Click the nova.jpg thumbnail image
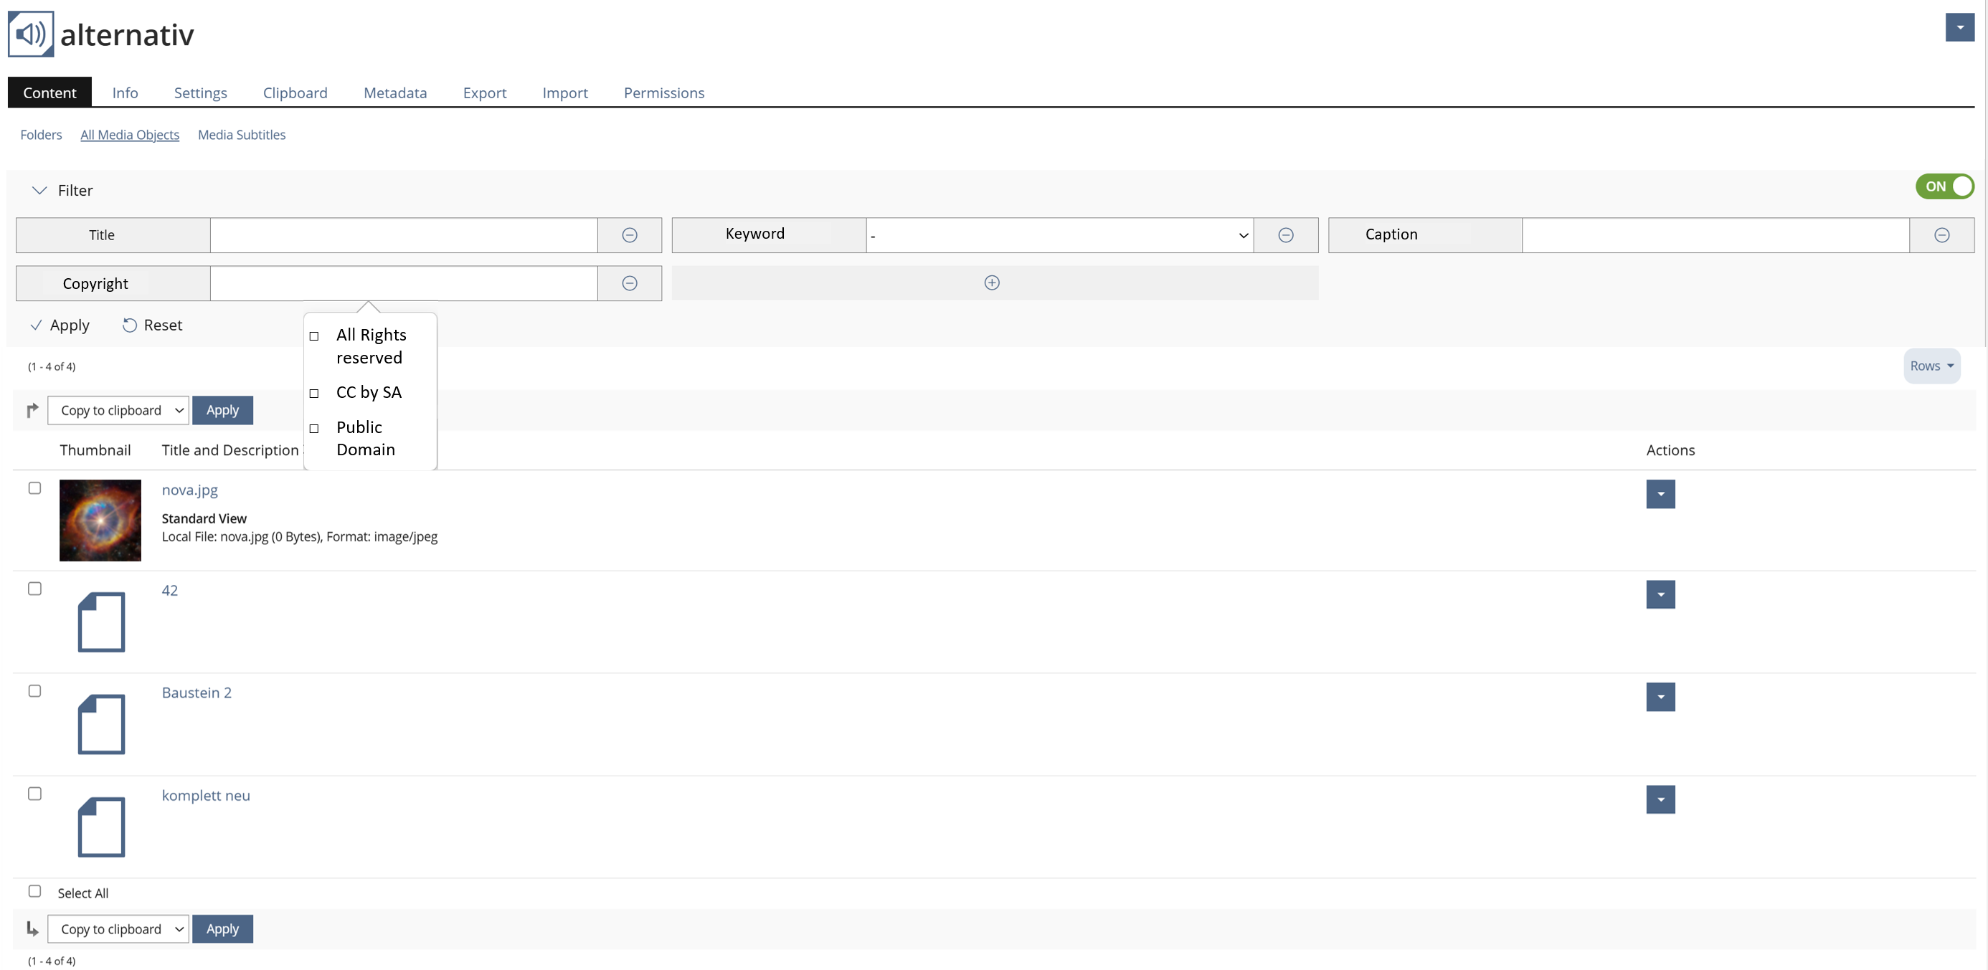The width and height of the screenshot is (1988, 970). [x=100, y=520]
